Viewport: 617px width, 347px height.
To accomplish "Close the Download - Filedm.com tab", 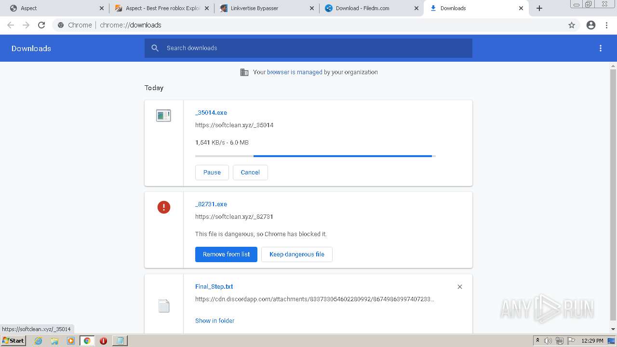I will tap(416, 8).
